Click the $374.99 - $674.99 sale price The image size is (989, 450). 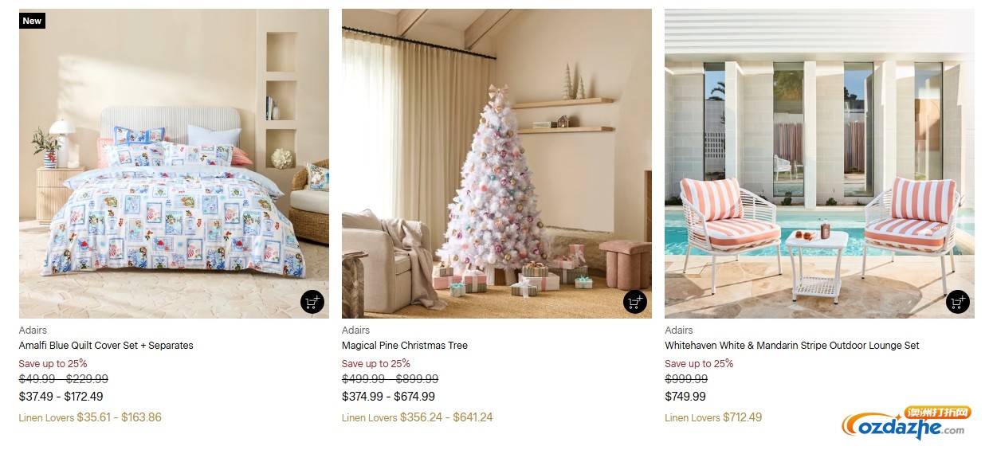[x=388, y=397]
